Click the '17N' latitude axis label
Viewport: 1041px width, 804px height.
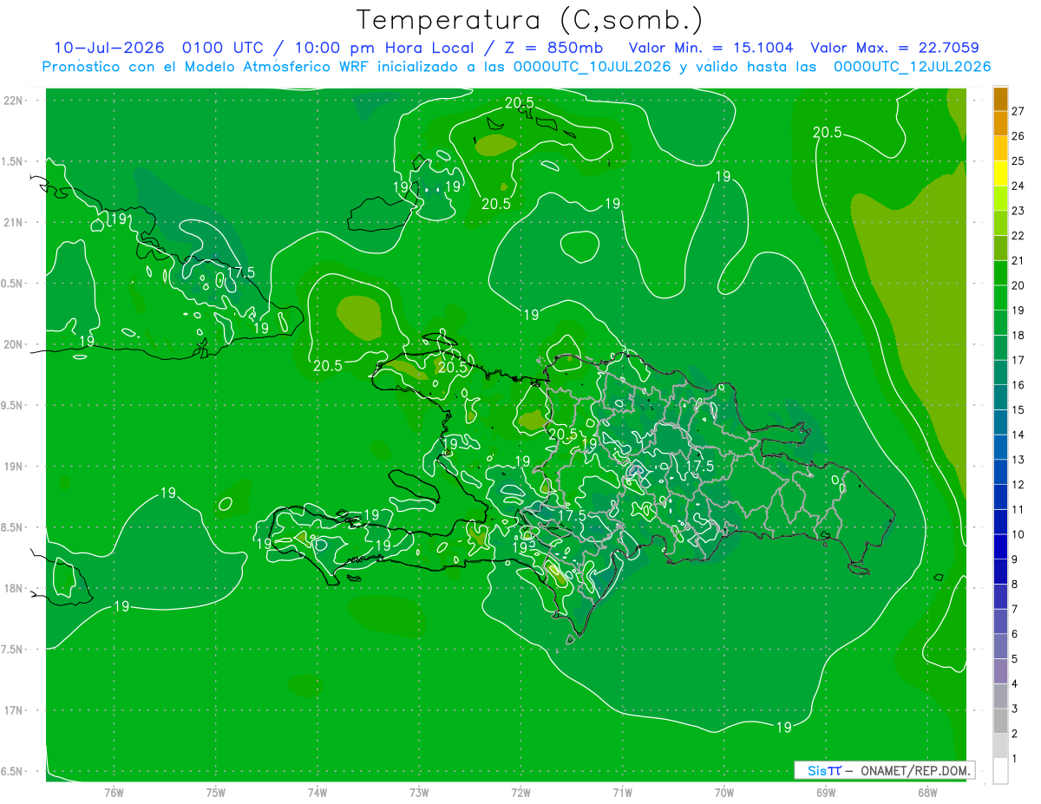click(x=14, y=710)
